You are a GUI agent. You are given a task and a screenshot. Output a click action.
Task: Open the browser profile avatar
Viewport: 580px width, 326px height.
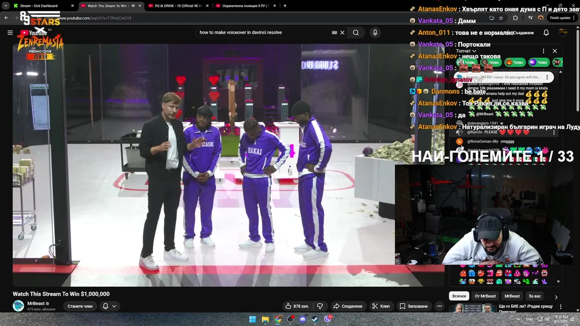[x=541, y=18]
